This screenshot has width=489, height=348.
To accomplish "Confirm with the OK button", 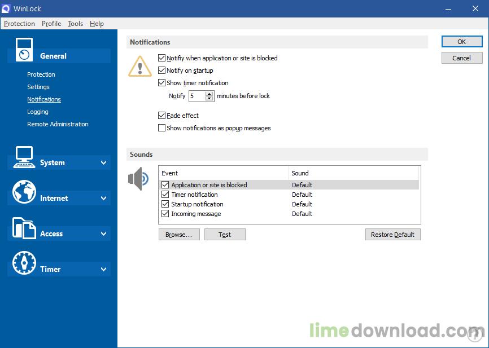I will click(x=462, y=42).
